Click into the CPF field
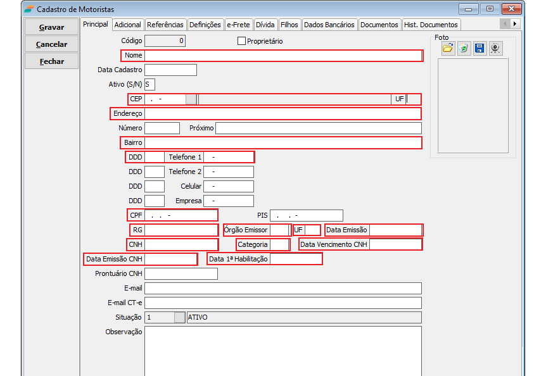 (x=181, y=215)
